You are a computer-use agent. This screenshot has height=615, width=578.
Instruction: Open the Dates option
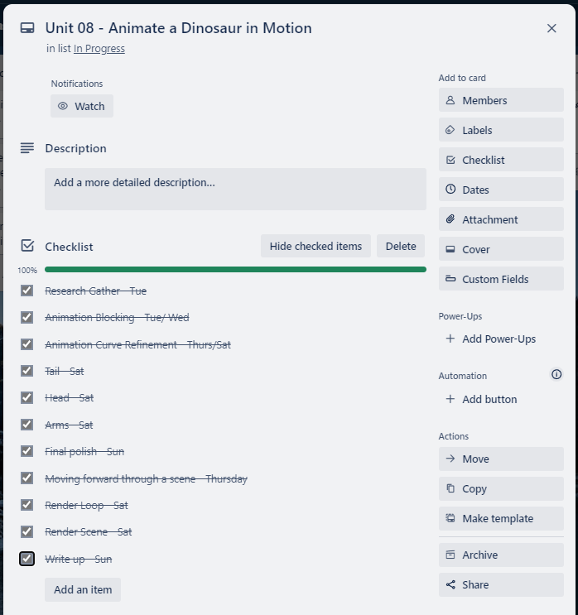click(x=501, y=190)
